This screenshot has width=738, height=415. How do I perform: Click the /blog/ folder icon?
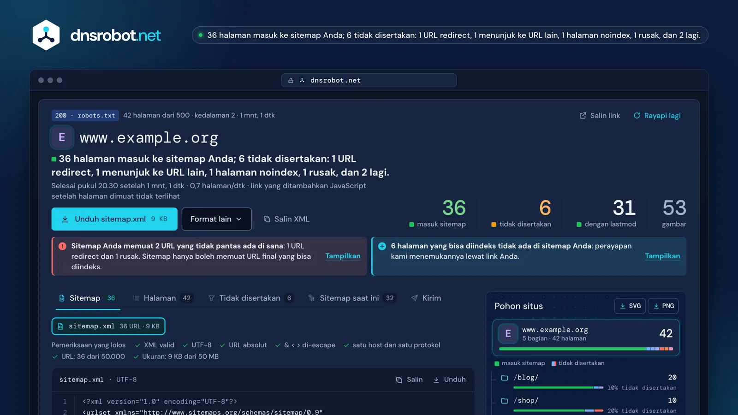[x=505, y=378]
